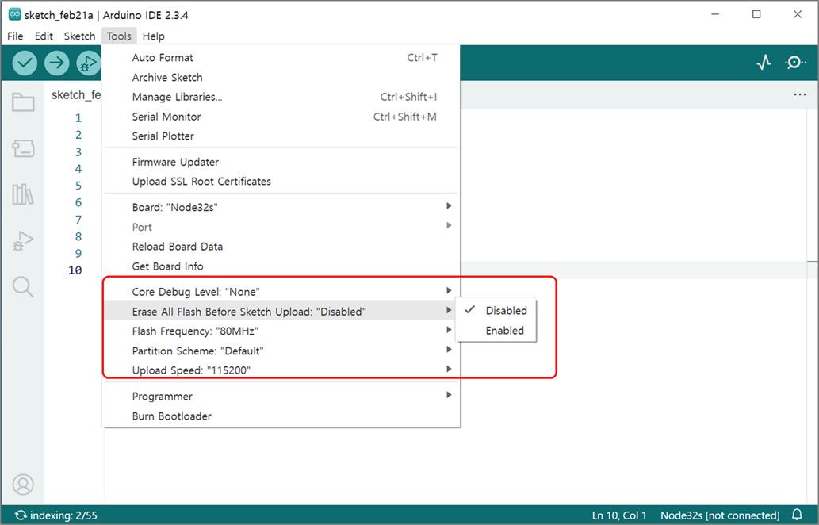819x525 pixels.
Task: Expand the Programmer submenu
Action: pos(282,396)
